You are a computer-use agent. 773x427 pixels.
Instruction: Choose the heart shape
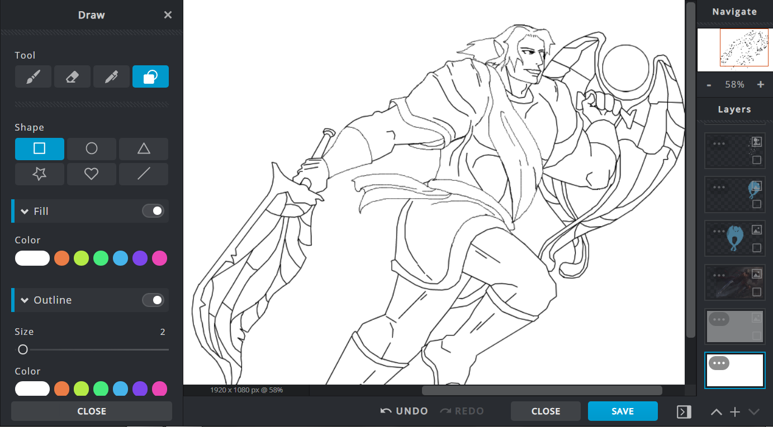click(92, 174)
